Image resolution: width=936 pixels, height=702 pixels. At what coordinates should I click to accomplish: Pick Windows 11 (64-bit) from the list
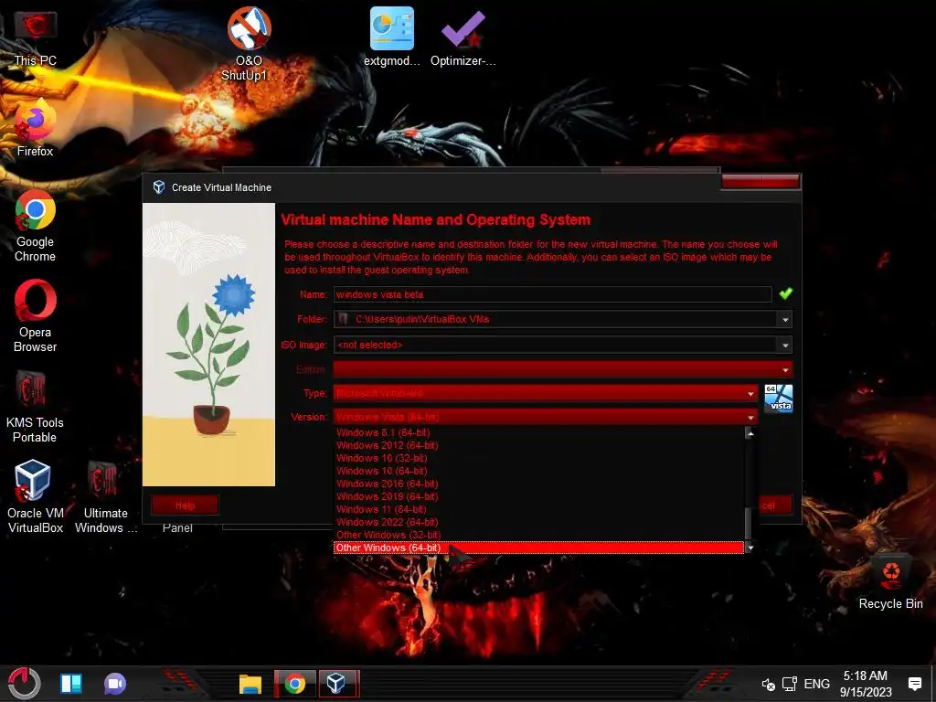click(539, 510)
